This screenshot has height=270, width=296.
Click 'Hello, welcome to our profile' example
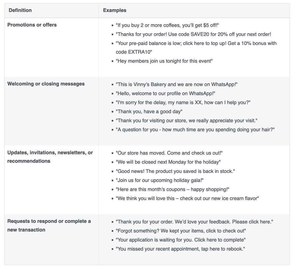pyautogui.click(x=165, y=93)
